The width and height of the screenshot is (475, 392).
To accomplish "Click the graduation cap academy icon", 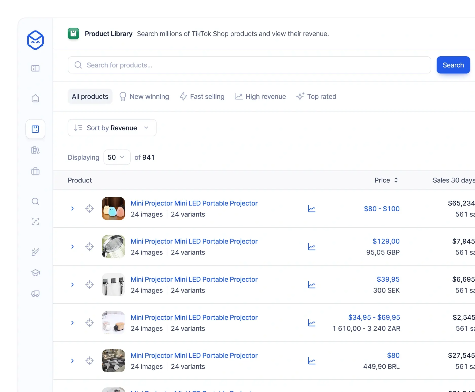I will (35, 273).
